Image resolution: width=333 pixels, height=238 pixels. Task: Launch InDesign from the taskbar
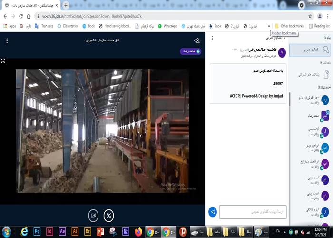coord(49,232)
